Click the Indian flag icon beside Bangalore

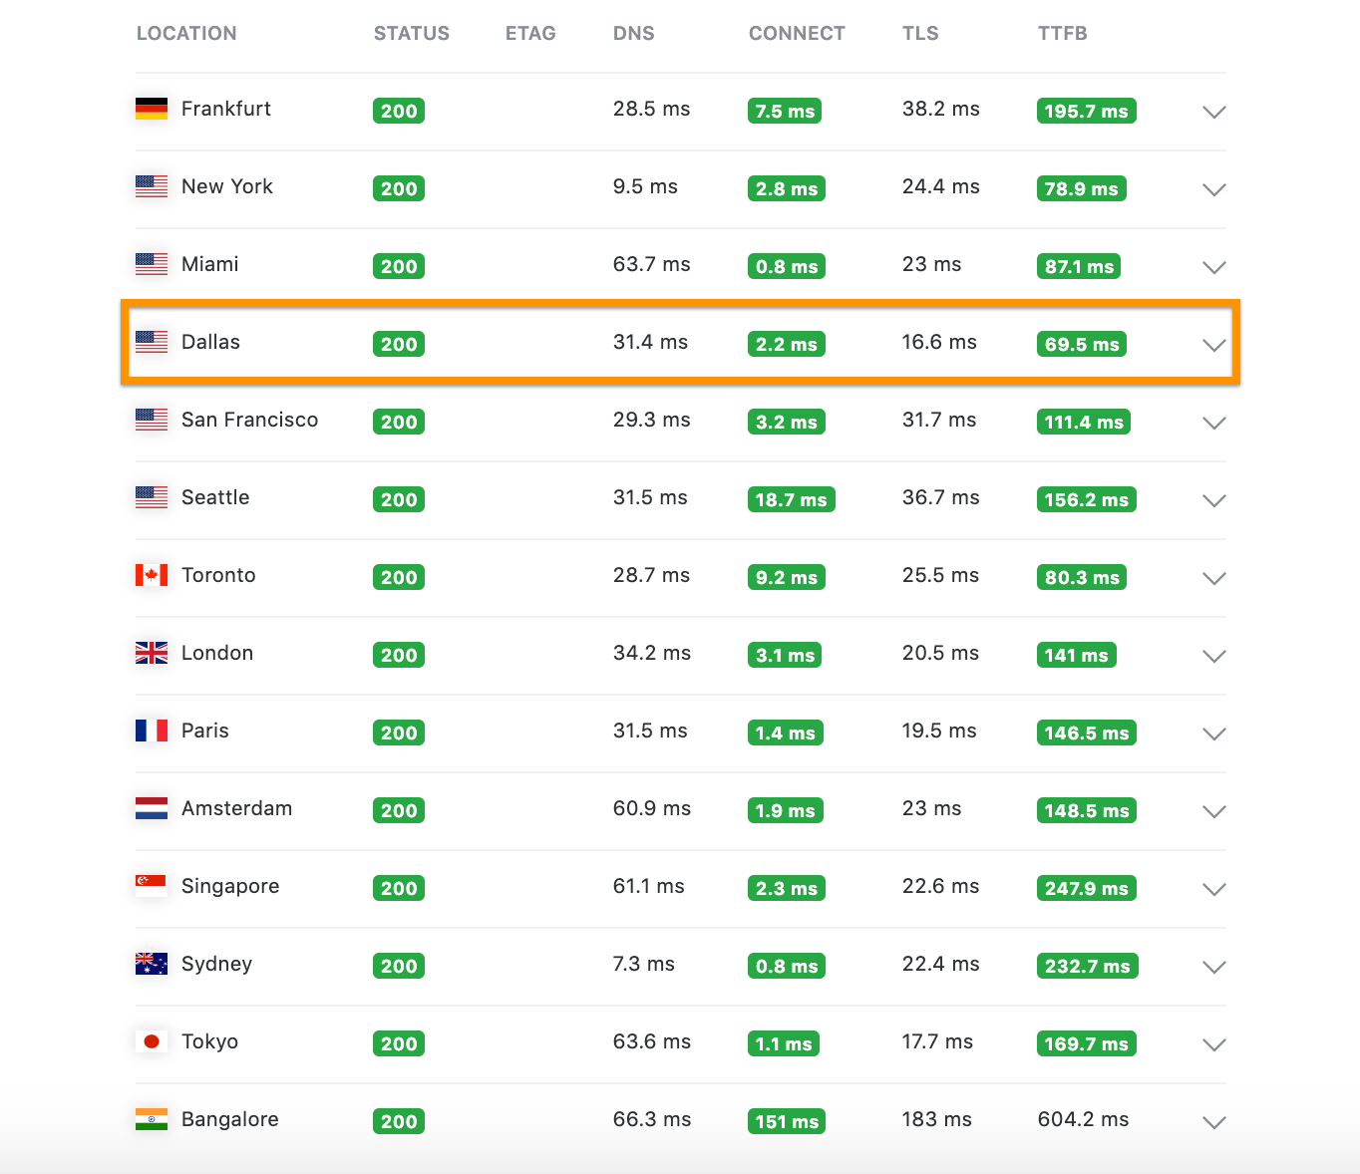[x=152, y=1119]
